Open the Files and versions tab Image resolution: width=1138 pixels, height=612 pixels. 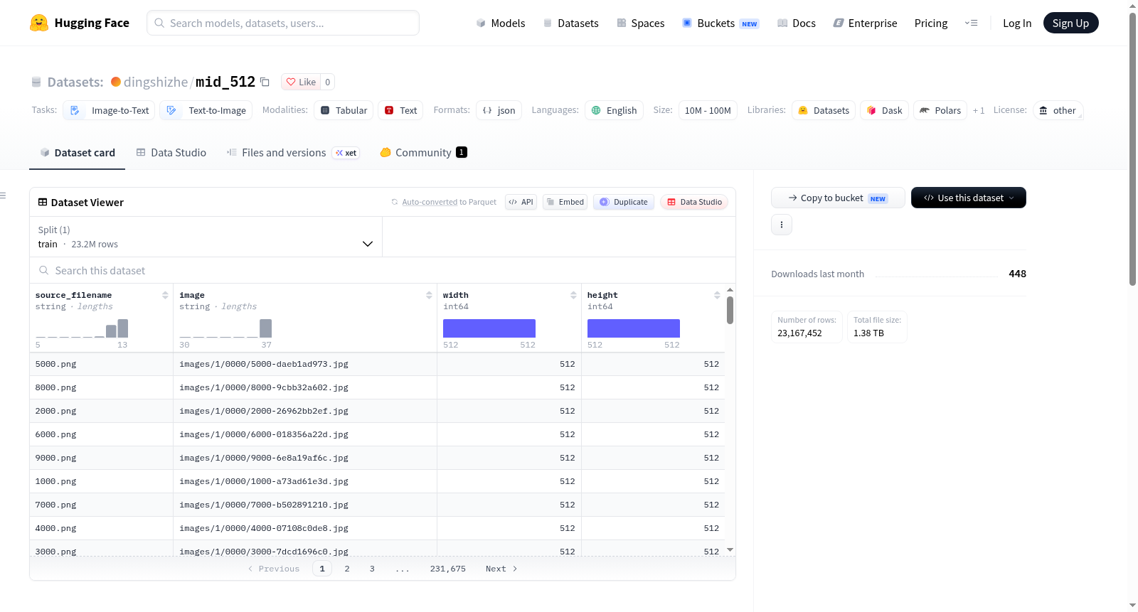pos(293,152)
